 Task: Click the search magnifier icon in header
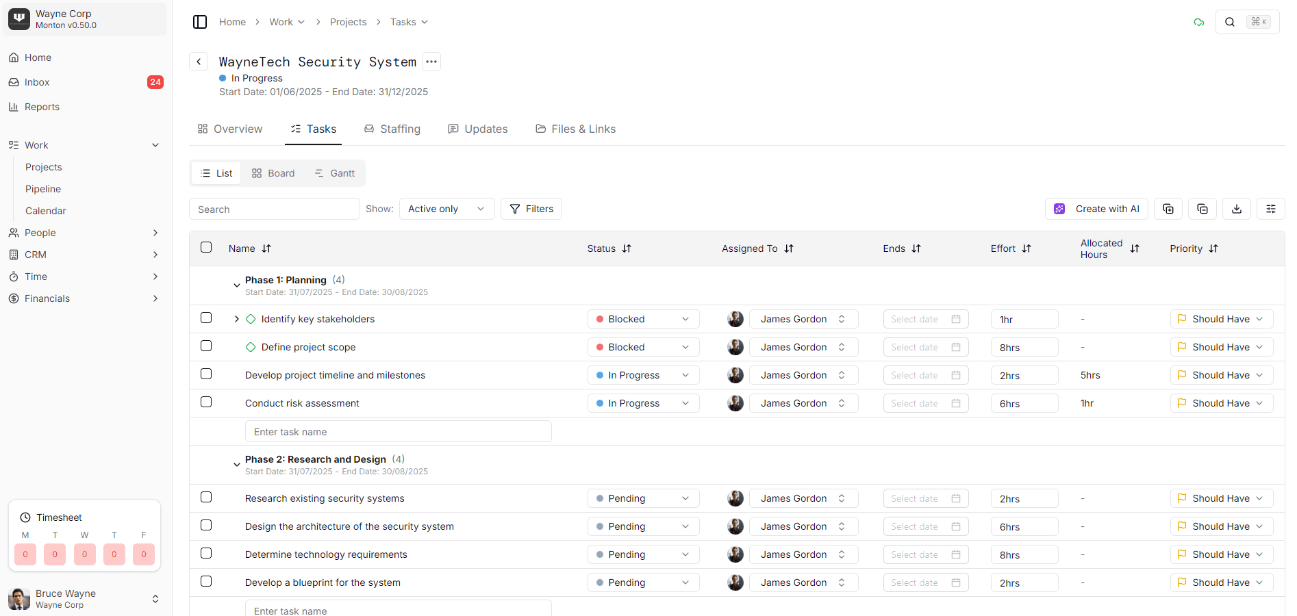pos(1230,22)
